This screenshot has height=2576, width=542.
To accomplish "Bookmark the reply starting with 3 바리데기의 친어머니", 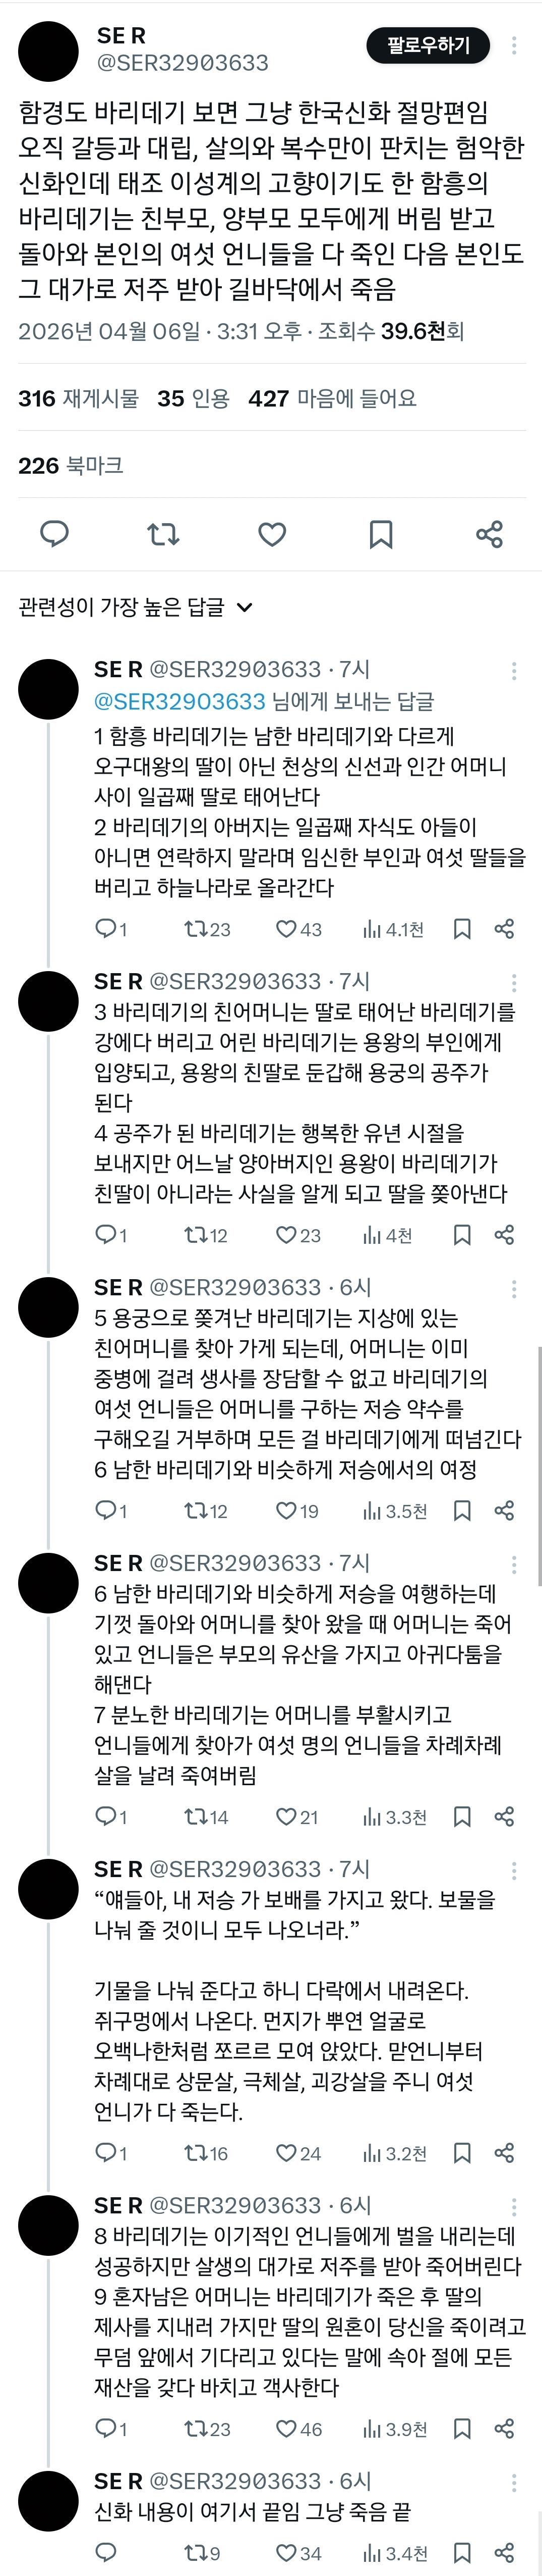I will click(462, 1235).
